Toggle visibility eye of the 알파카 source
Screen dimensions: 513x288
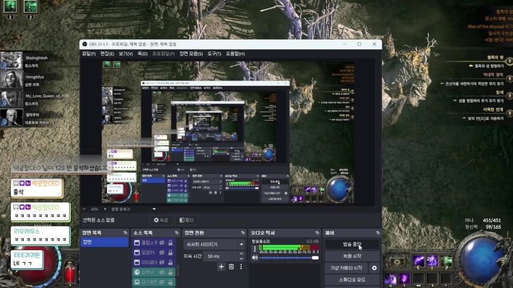(x=162, y=253)
